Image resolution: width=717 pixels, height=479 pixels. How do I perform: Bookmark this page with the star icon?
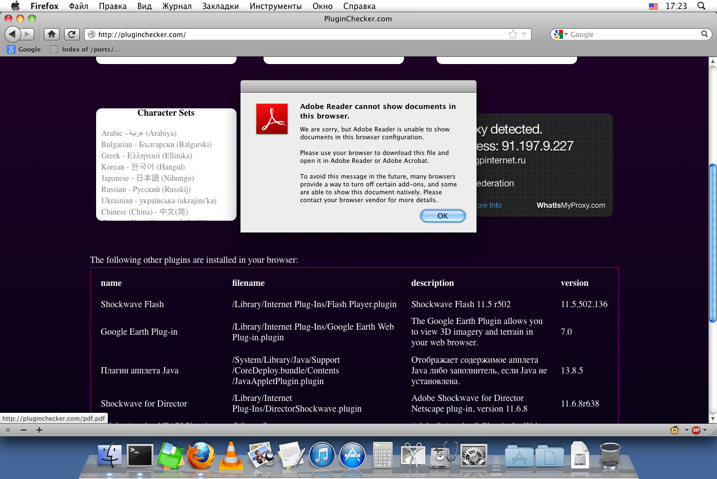click(x=512, y=34)
